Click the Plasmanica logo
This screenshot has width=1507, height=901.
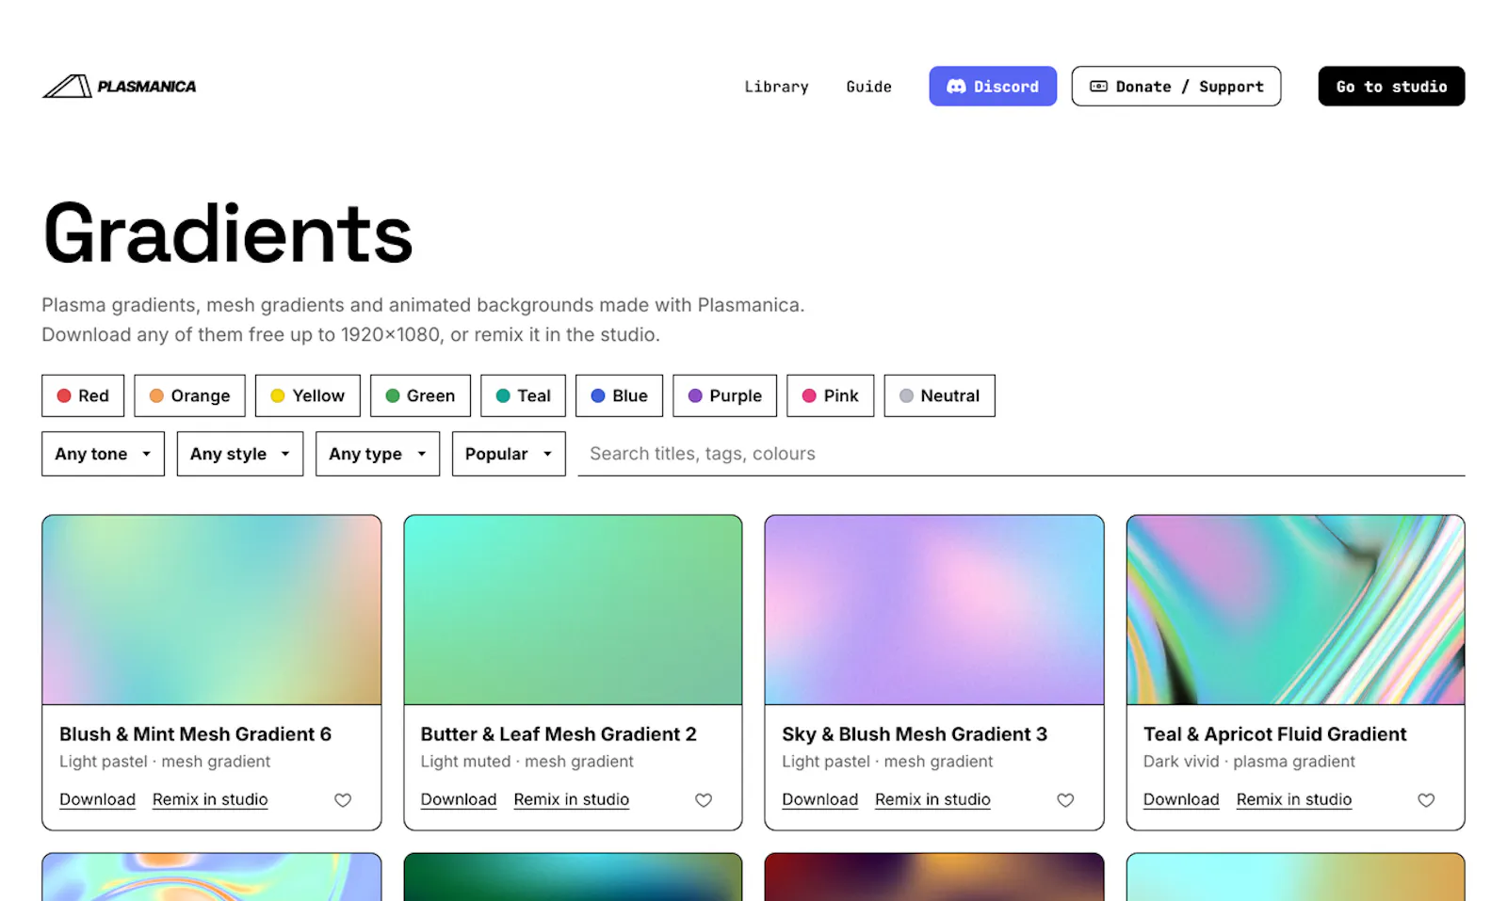point(120,87)
